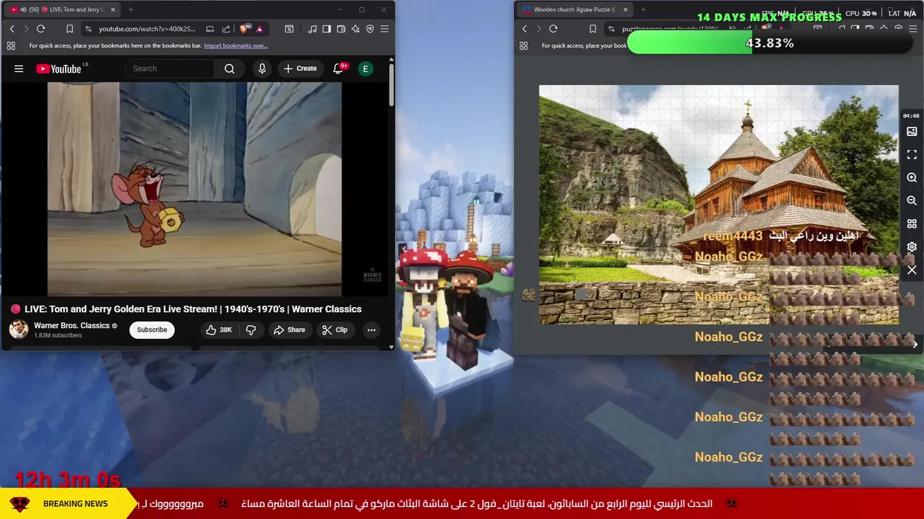This screenshot has width=924, height=519.
Task: Open the account avatar labeled E
Action: click(365, 68)
